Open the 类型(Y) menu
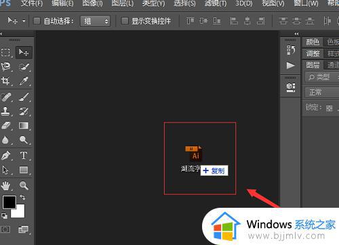The width and height of the screenshot is (339, 245). click(x=154, y=3)
